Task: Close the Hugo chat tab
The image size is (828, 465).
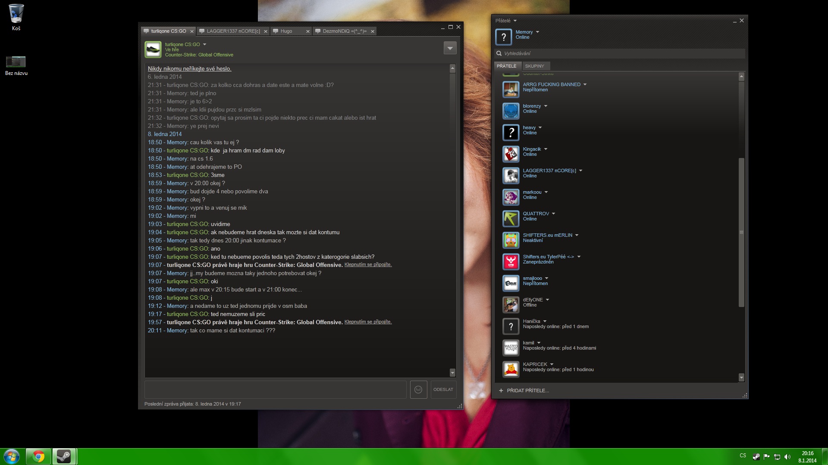Action: coord(308,31)
